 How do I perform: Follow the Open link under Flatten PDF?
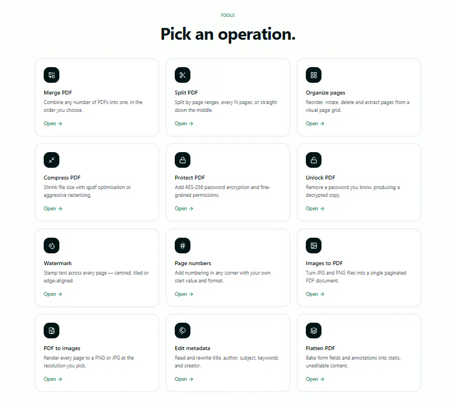tap(315, 379)
